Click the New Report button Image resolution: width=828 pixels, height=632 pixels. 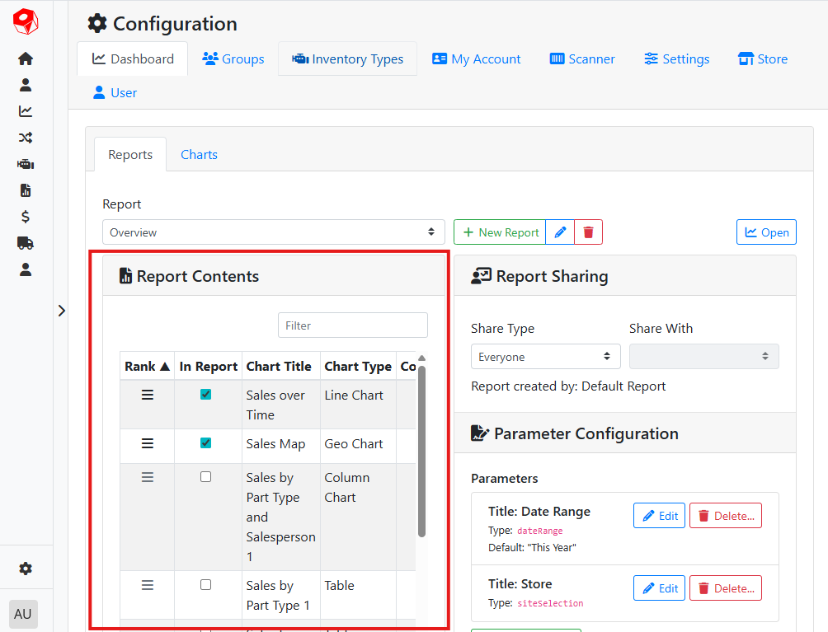pos(500,232)
